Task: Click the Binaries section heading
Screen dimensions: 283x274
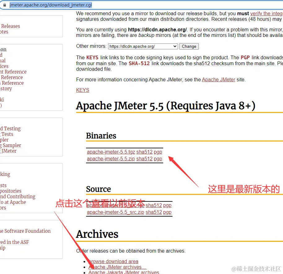Action: pos(101,136)
